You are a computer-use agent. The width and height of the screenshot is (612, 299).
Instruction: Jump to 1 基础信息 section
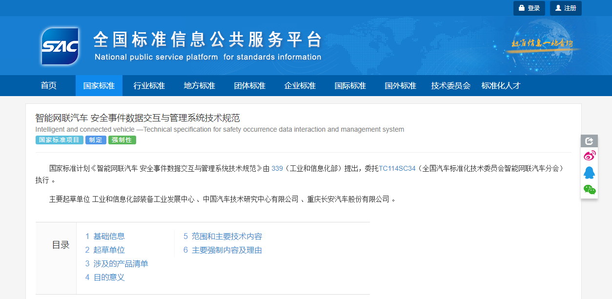(105, 237)
